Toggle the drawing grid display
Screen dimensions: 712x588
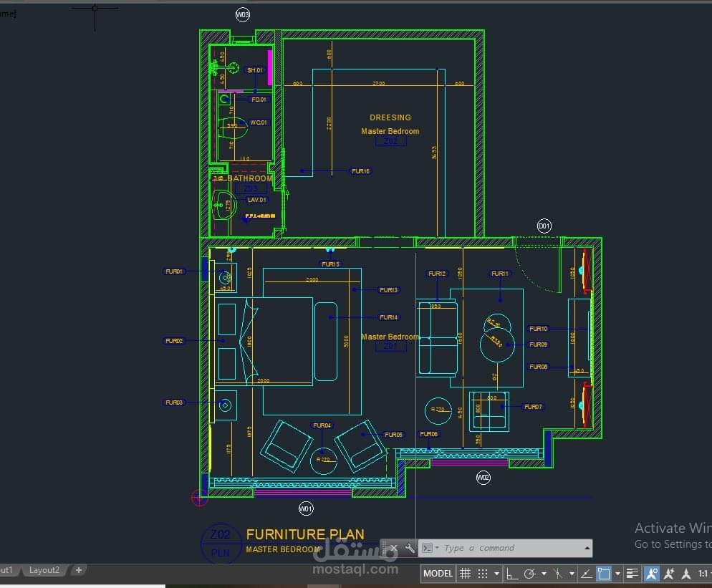click(465, 574)
